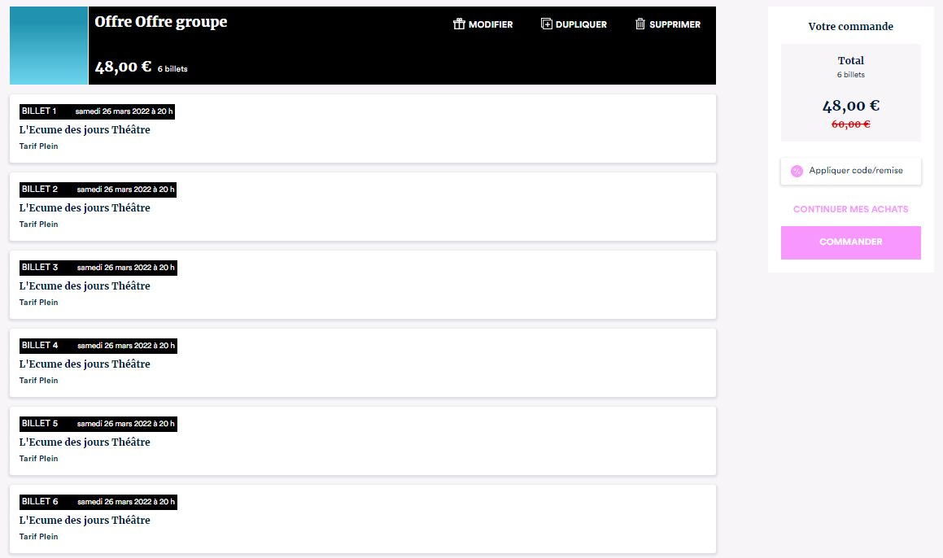Select the Billet 1 ticket card
The image size is (943, 558).
[x=362, y=129]
